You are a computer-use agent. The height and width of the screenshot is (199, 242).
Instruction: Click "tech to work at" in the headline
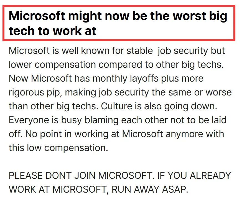(x=52, y=31)
